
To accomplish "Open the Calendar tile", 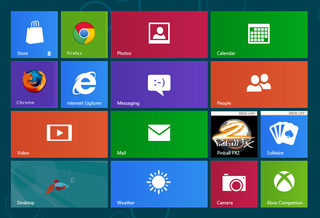I will pos(259,35).
